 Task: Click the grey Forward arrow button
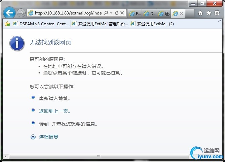(21, 13)
